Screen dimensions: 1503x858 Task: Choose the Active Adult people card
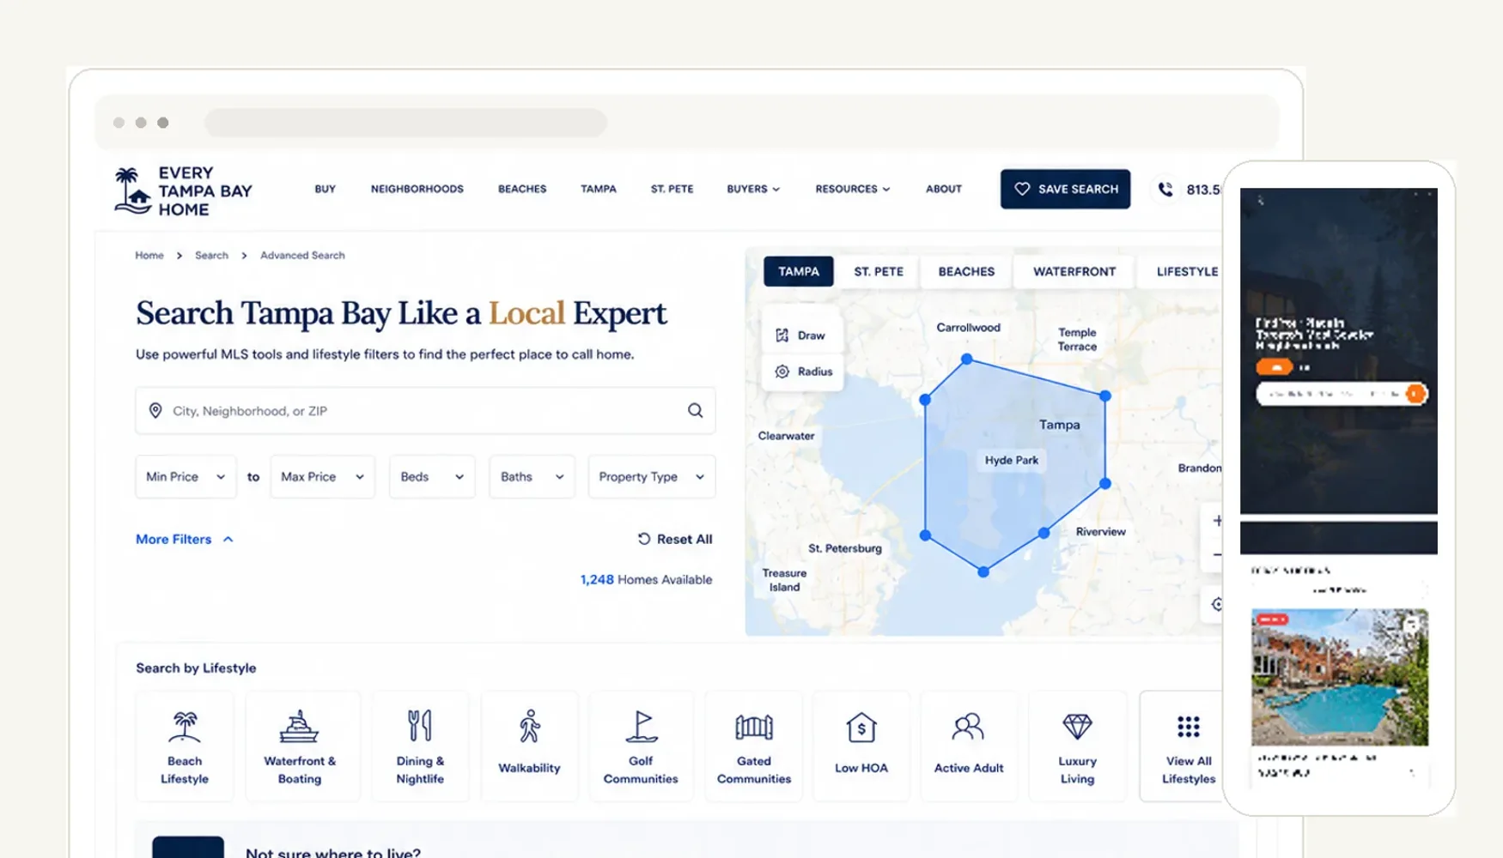tap(969, 746)
